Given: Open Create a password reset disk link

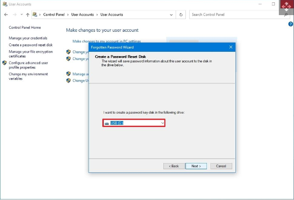Looking at the screenshot, I should coord(30,45).
